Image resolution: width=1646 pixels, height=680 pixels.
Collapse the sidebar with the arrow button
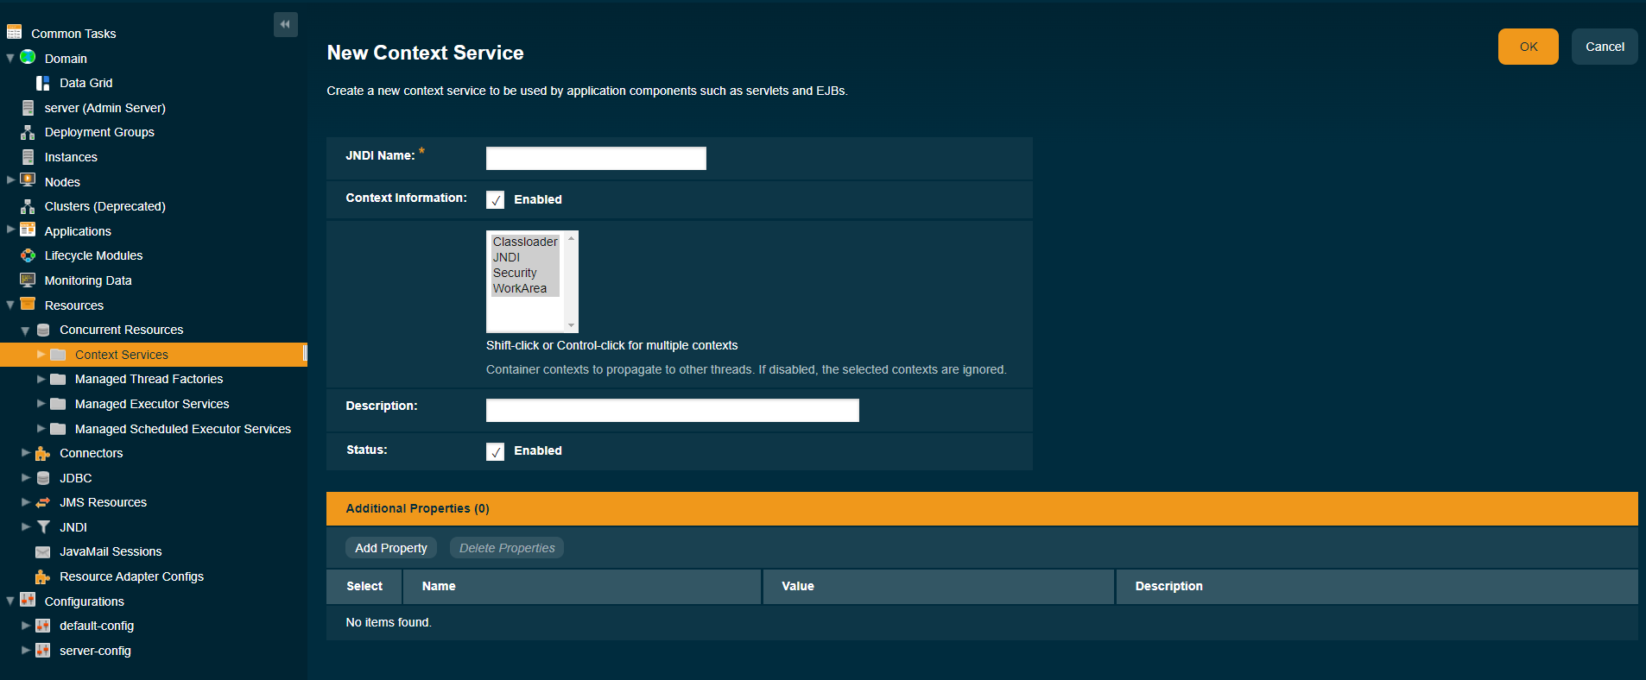[x=285, y=24]
